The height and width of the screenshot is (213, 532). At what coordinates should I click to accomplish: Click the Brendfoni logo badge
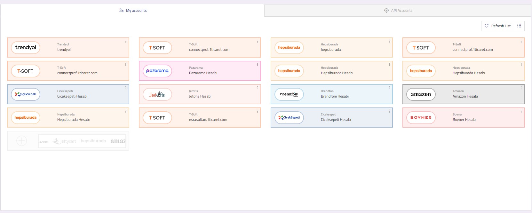click(289, 94)
